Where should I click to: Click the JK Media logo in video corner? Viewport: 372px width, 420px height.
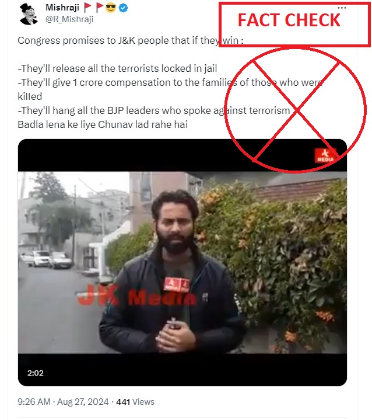pyautogui.click(x=325, y=155)
